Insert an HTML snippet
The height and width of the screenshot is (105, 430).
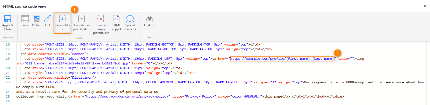[116, 19]
